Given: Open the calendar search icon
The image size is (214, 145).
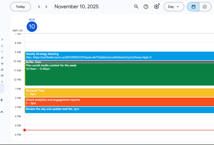Looking at the screenshot, I should pos(136,6).
